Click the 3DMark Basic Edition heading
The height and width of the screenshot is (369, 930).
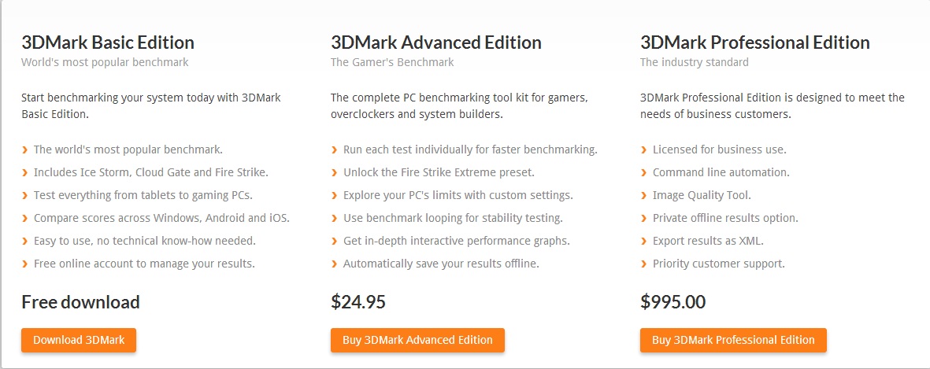(x=108, y=42)
